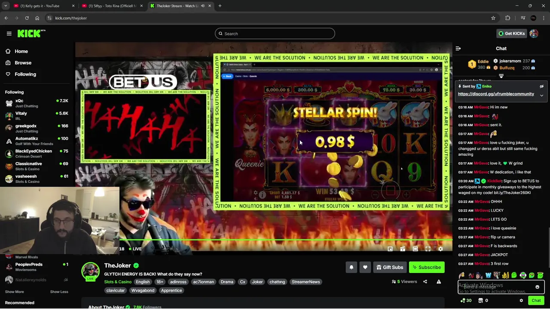
Task: Go back in browser
Action: tap(6, 18)
